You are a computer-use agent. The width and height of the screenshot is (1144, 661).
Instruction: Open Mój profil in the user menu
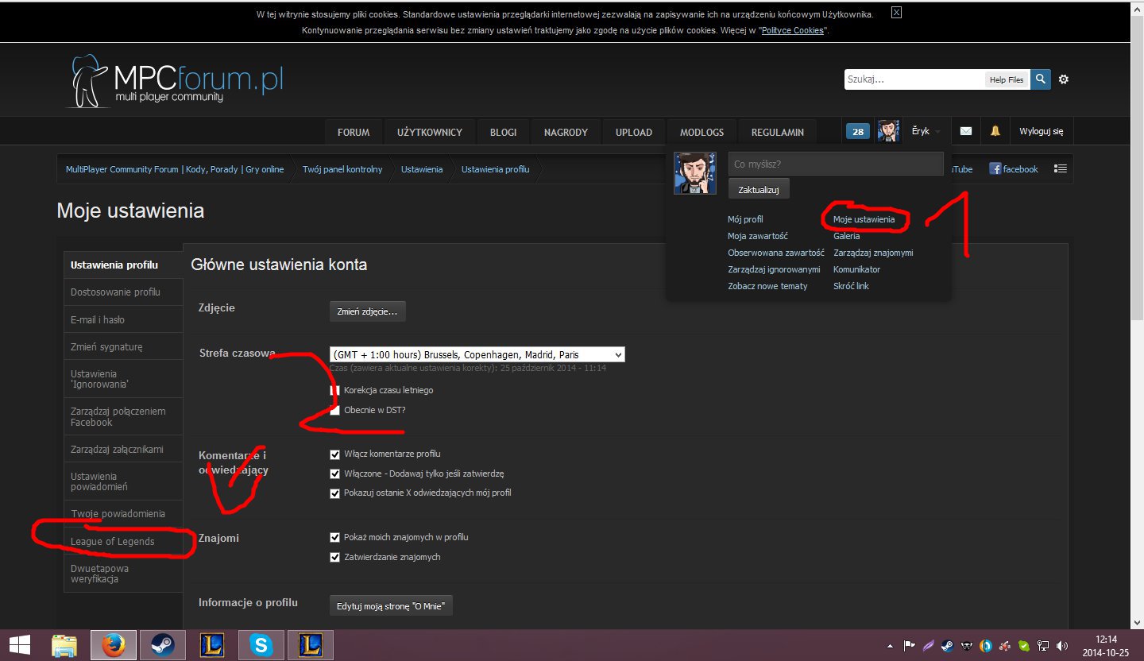point(745,219)
